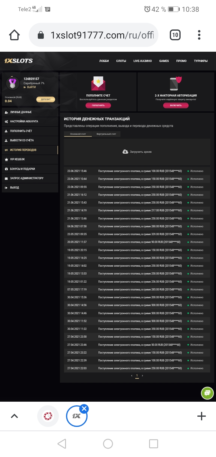Open live chat via green speech bubble icon
The width and height of the screenshot is (216, 457).
pos(207,393)
